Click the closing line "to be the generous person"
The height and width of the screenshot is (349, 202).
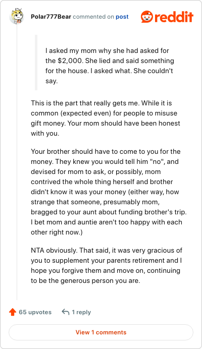point(85,281)
